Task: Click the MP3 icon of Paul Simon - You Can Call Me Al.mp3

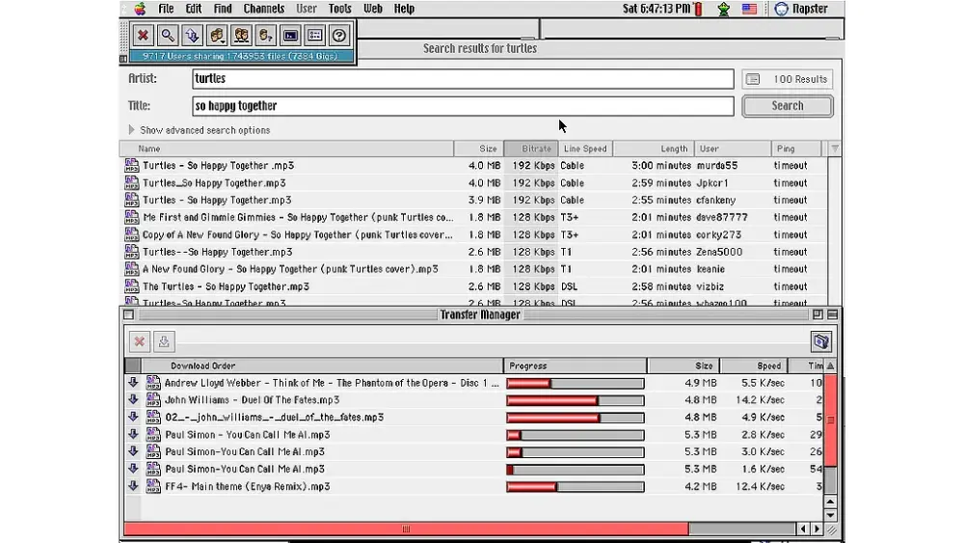Action: click(x=153, y=434)
